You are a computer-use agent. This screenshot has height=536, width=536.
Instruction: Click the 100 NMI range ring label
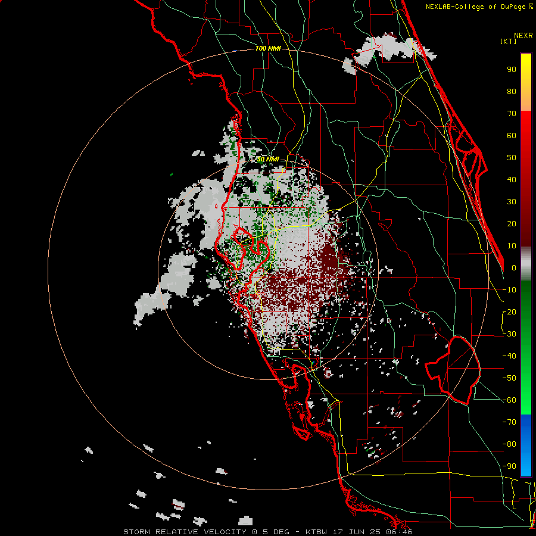268,49
